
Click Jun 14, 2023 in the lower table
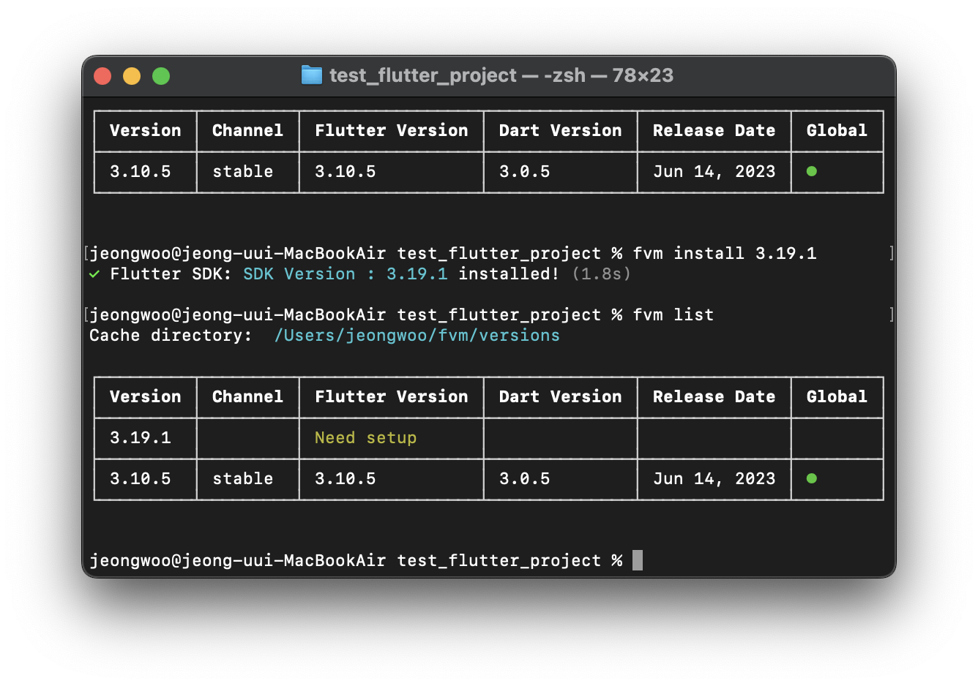click(714, 479)
